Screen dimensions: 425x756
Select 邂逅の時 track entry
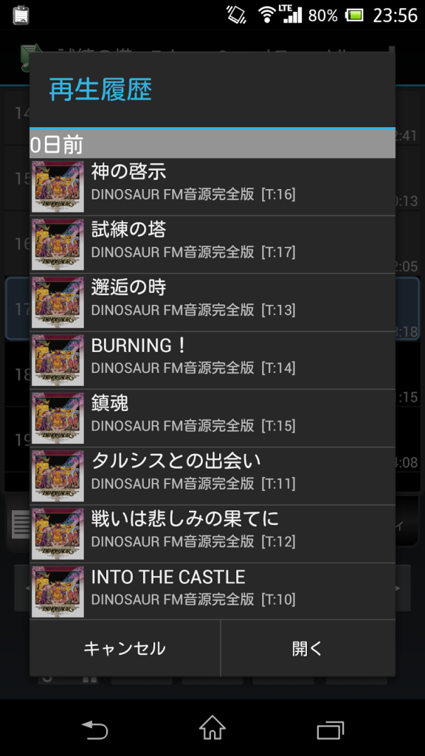(212, 302)
